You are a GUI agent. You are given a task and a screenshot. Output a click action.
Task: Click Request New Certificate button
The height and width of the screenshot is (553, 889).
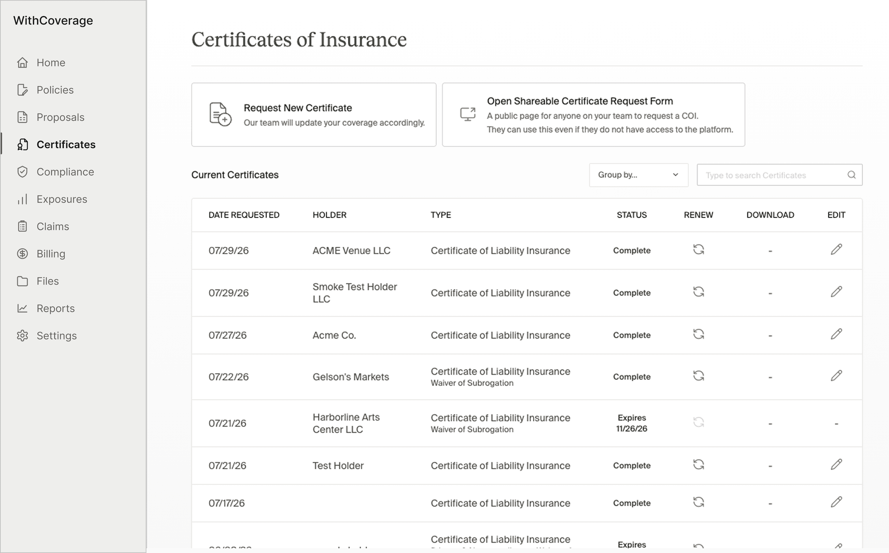314,114
